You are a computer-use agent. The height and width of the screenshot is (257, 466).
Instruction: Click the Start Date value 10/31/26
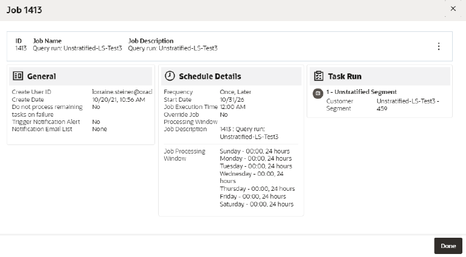[232, 99]
